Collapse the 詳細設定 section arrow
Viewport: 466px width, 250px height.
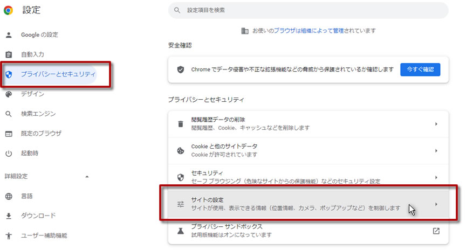87,177
